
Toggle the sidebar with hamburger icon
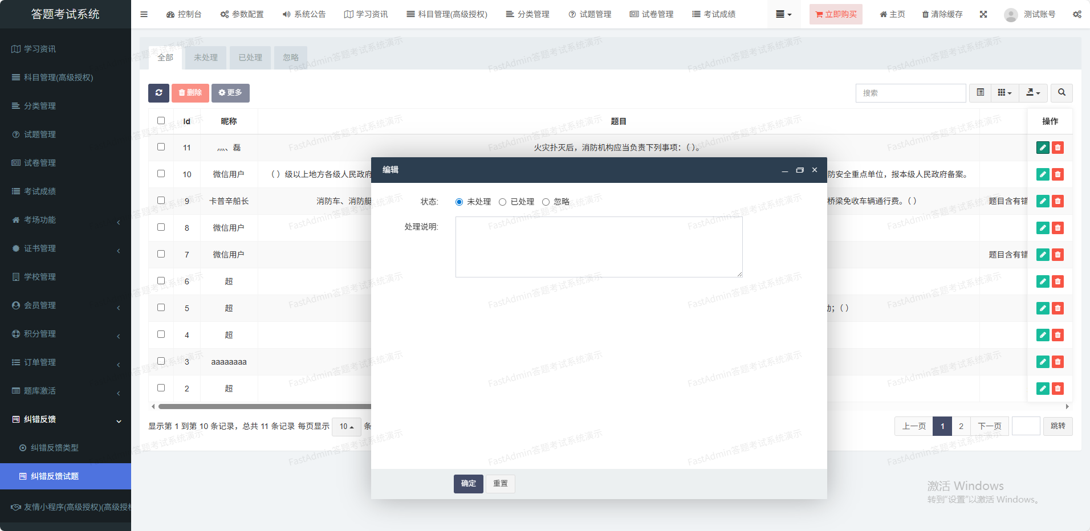(x=144, y=14)
